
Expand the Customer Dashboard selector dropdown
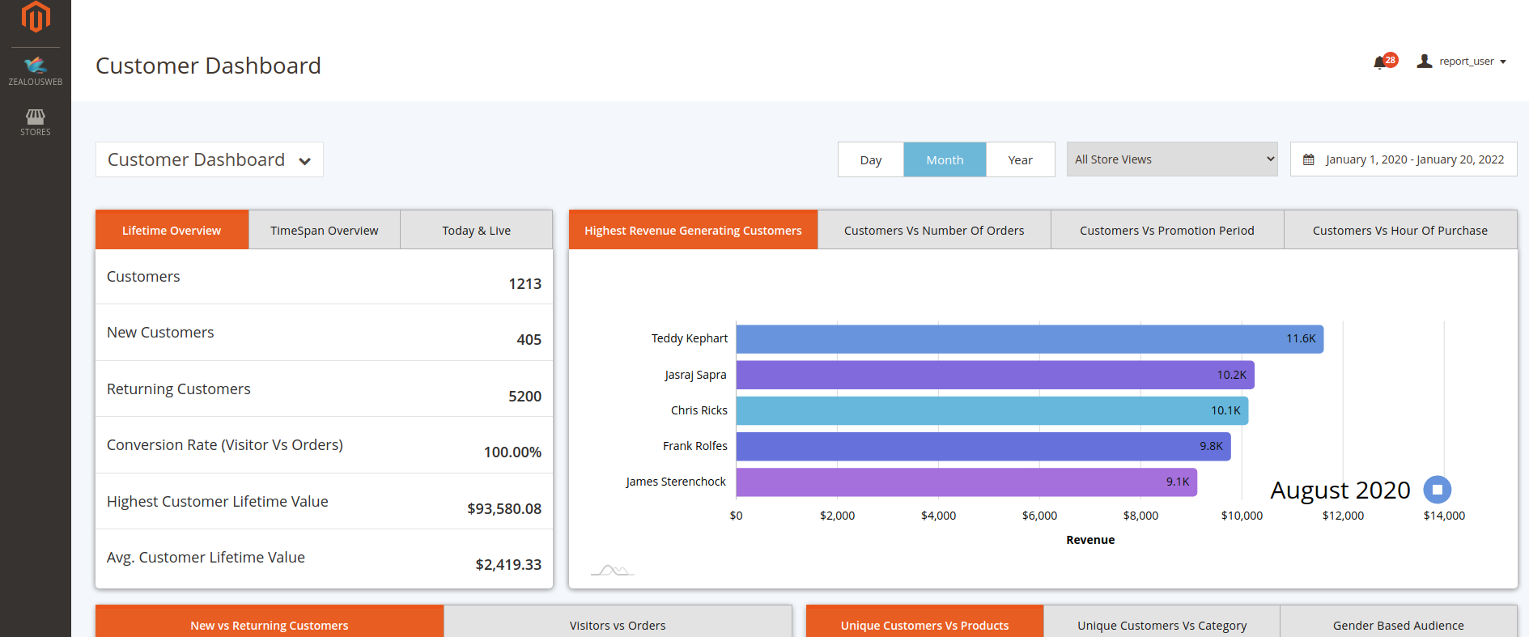click(209, 159)
